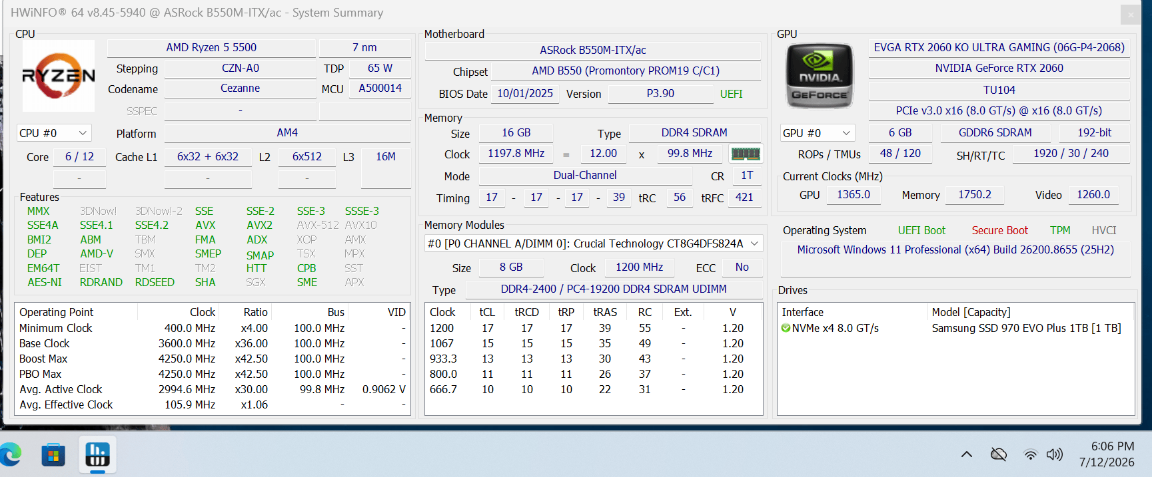Click the GPU clock 1365.0 value

click(854, 195)
